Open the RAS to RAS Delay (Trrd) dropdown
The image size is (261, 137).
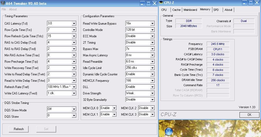click(x=74, y=49)
